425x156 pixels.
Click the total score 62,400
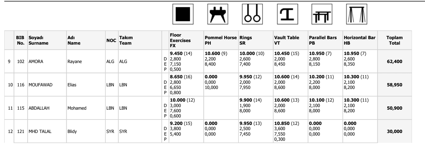(x=394, y=61)
